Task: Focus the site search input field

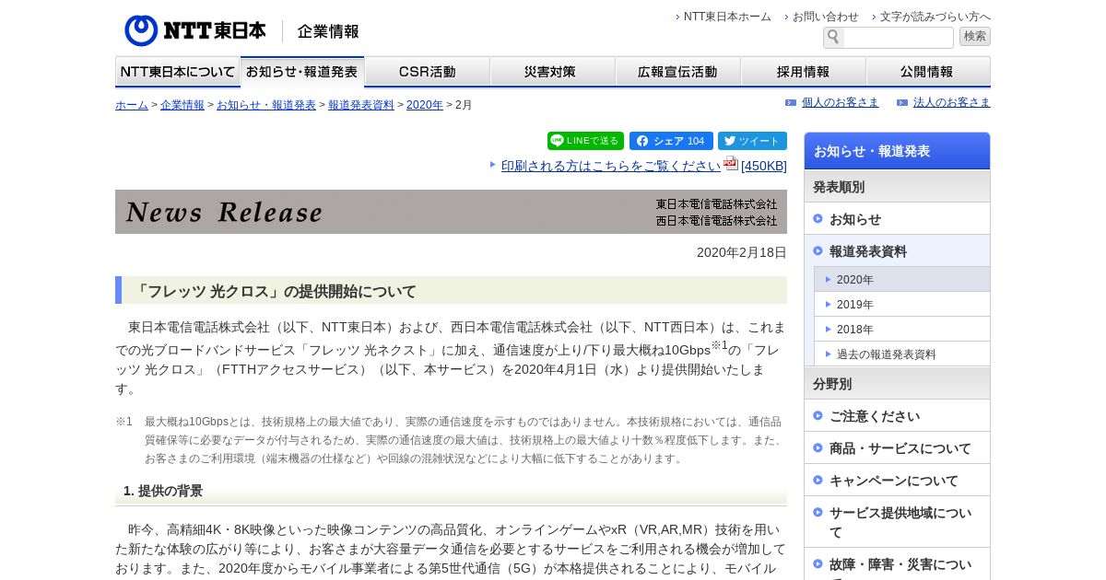Action: 898,37
